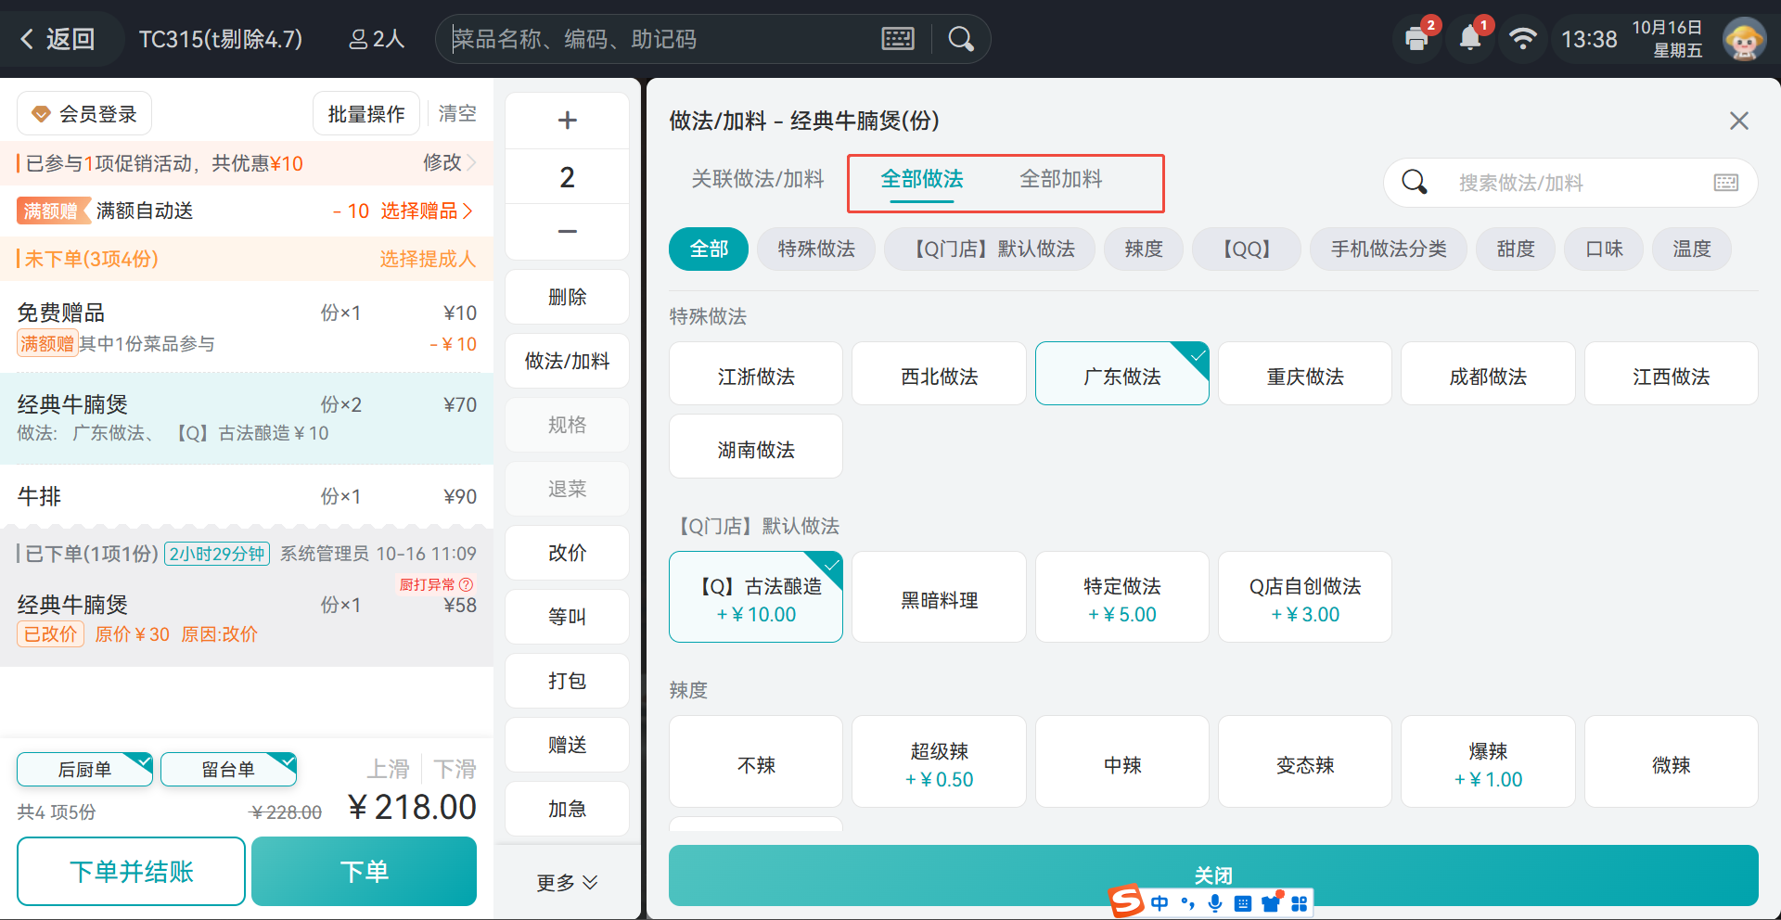Viewport: 1781px width, 920px height.
Task: Open the notification bell
Action: click(1470, 39)
